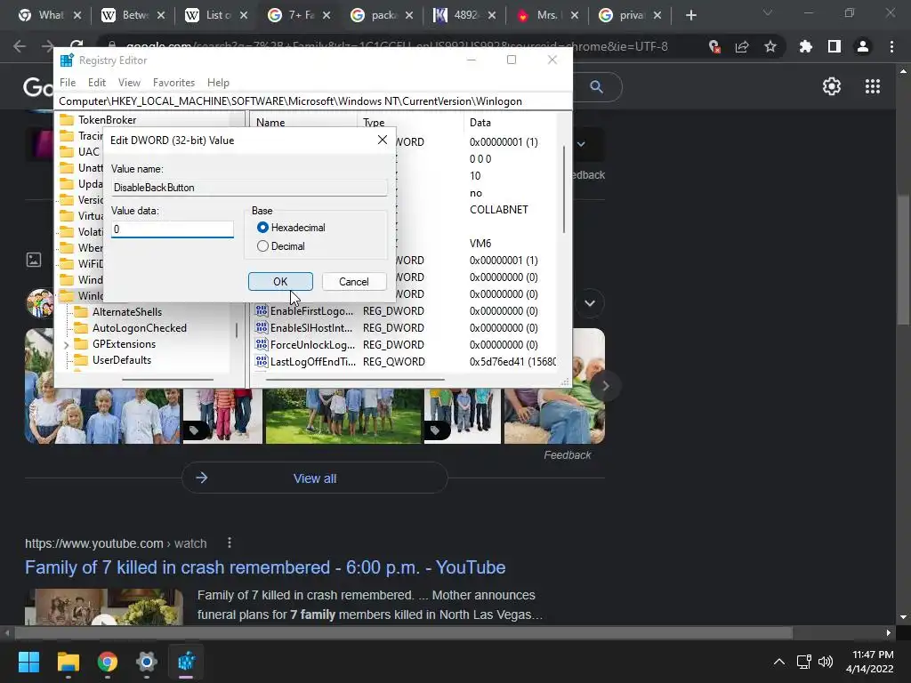The width and height of the screenshot is (911, 683).
Task: Expand the GPExtensions tree node
Action: pos(66,345)
